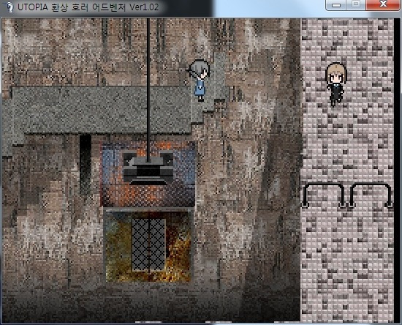
Task: Click the left black railing arch
Action: point(324,195)
